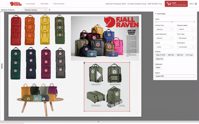The height and width of the screenshot is (124, 199).
Task: Open the hamburger Menu icon
Action: [196, 4]
